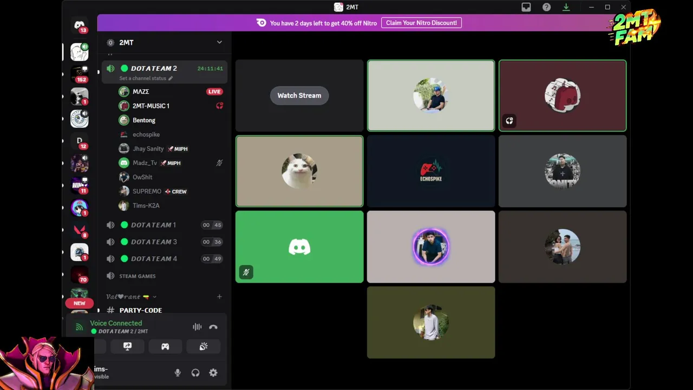The height and width of the screenshot is (390, 693).
Task: Click the 24:11:41 call timer text
Action: (210, 69)
